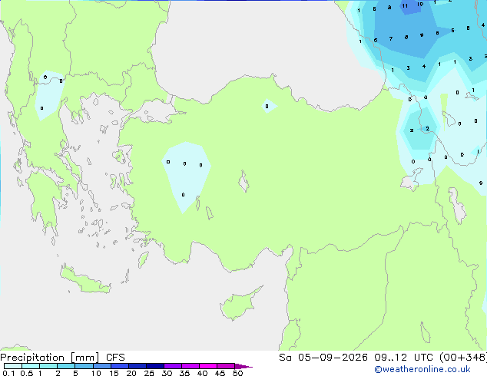Viewport: 487px width, 376px height.
Task: Select the 40–45 mm magenta legend swatch
Action: pyautogui.click(x=208, y=366)
